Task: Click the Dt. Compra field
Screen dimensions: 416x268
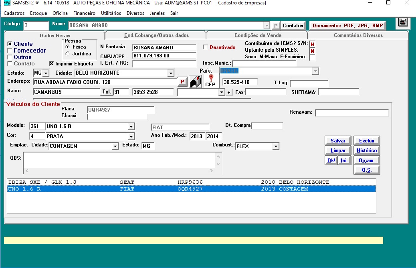Action: (x=267, y=126)
